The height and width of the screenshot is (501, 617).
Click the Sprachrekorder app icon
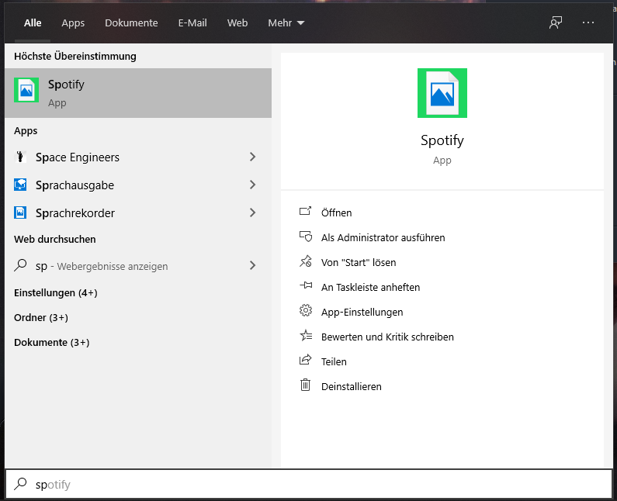(x=20, y=212)
